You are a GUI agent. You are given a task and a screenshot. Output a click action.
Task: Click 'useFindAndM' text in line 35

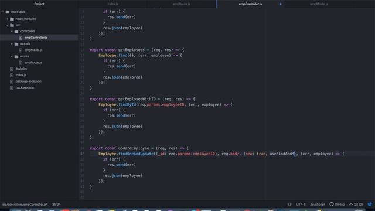pos(282,154)
